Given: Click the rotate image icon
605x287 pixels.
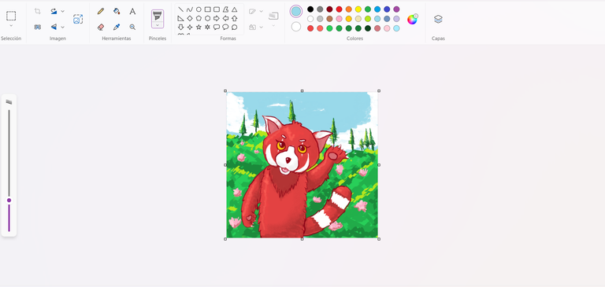Looking at the screenshot, I should click(x=54, y=11).
